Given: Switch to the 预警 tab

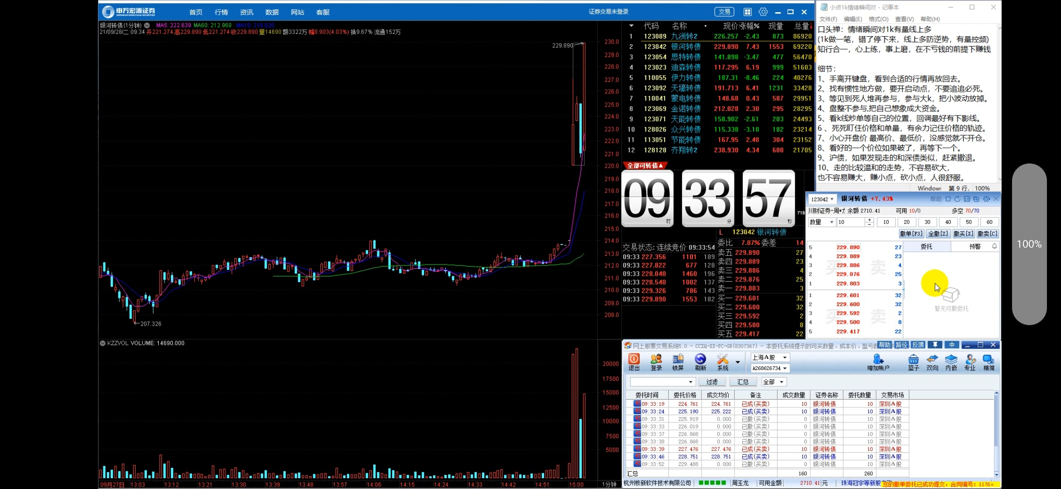Looking at the screenshot, I should click(975, 246).
